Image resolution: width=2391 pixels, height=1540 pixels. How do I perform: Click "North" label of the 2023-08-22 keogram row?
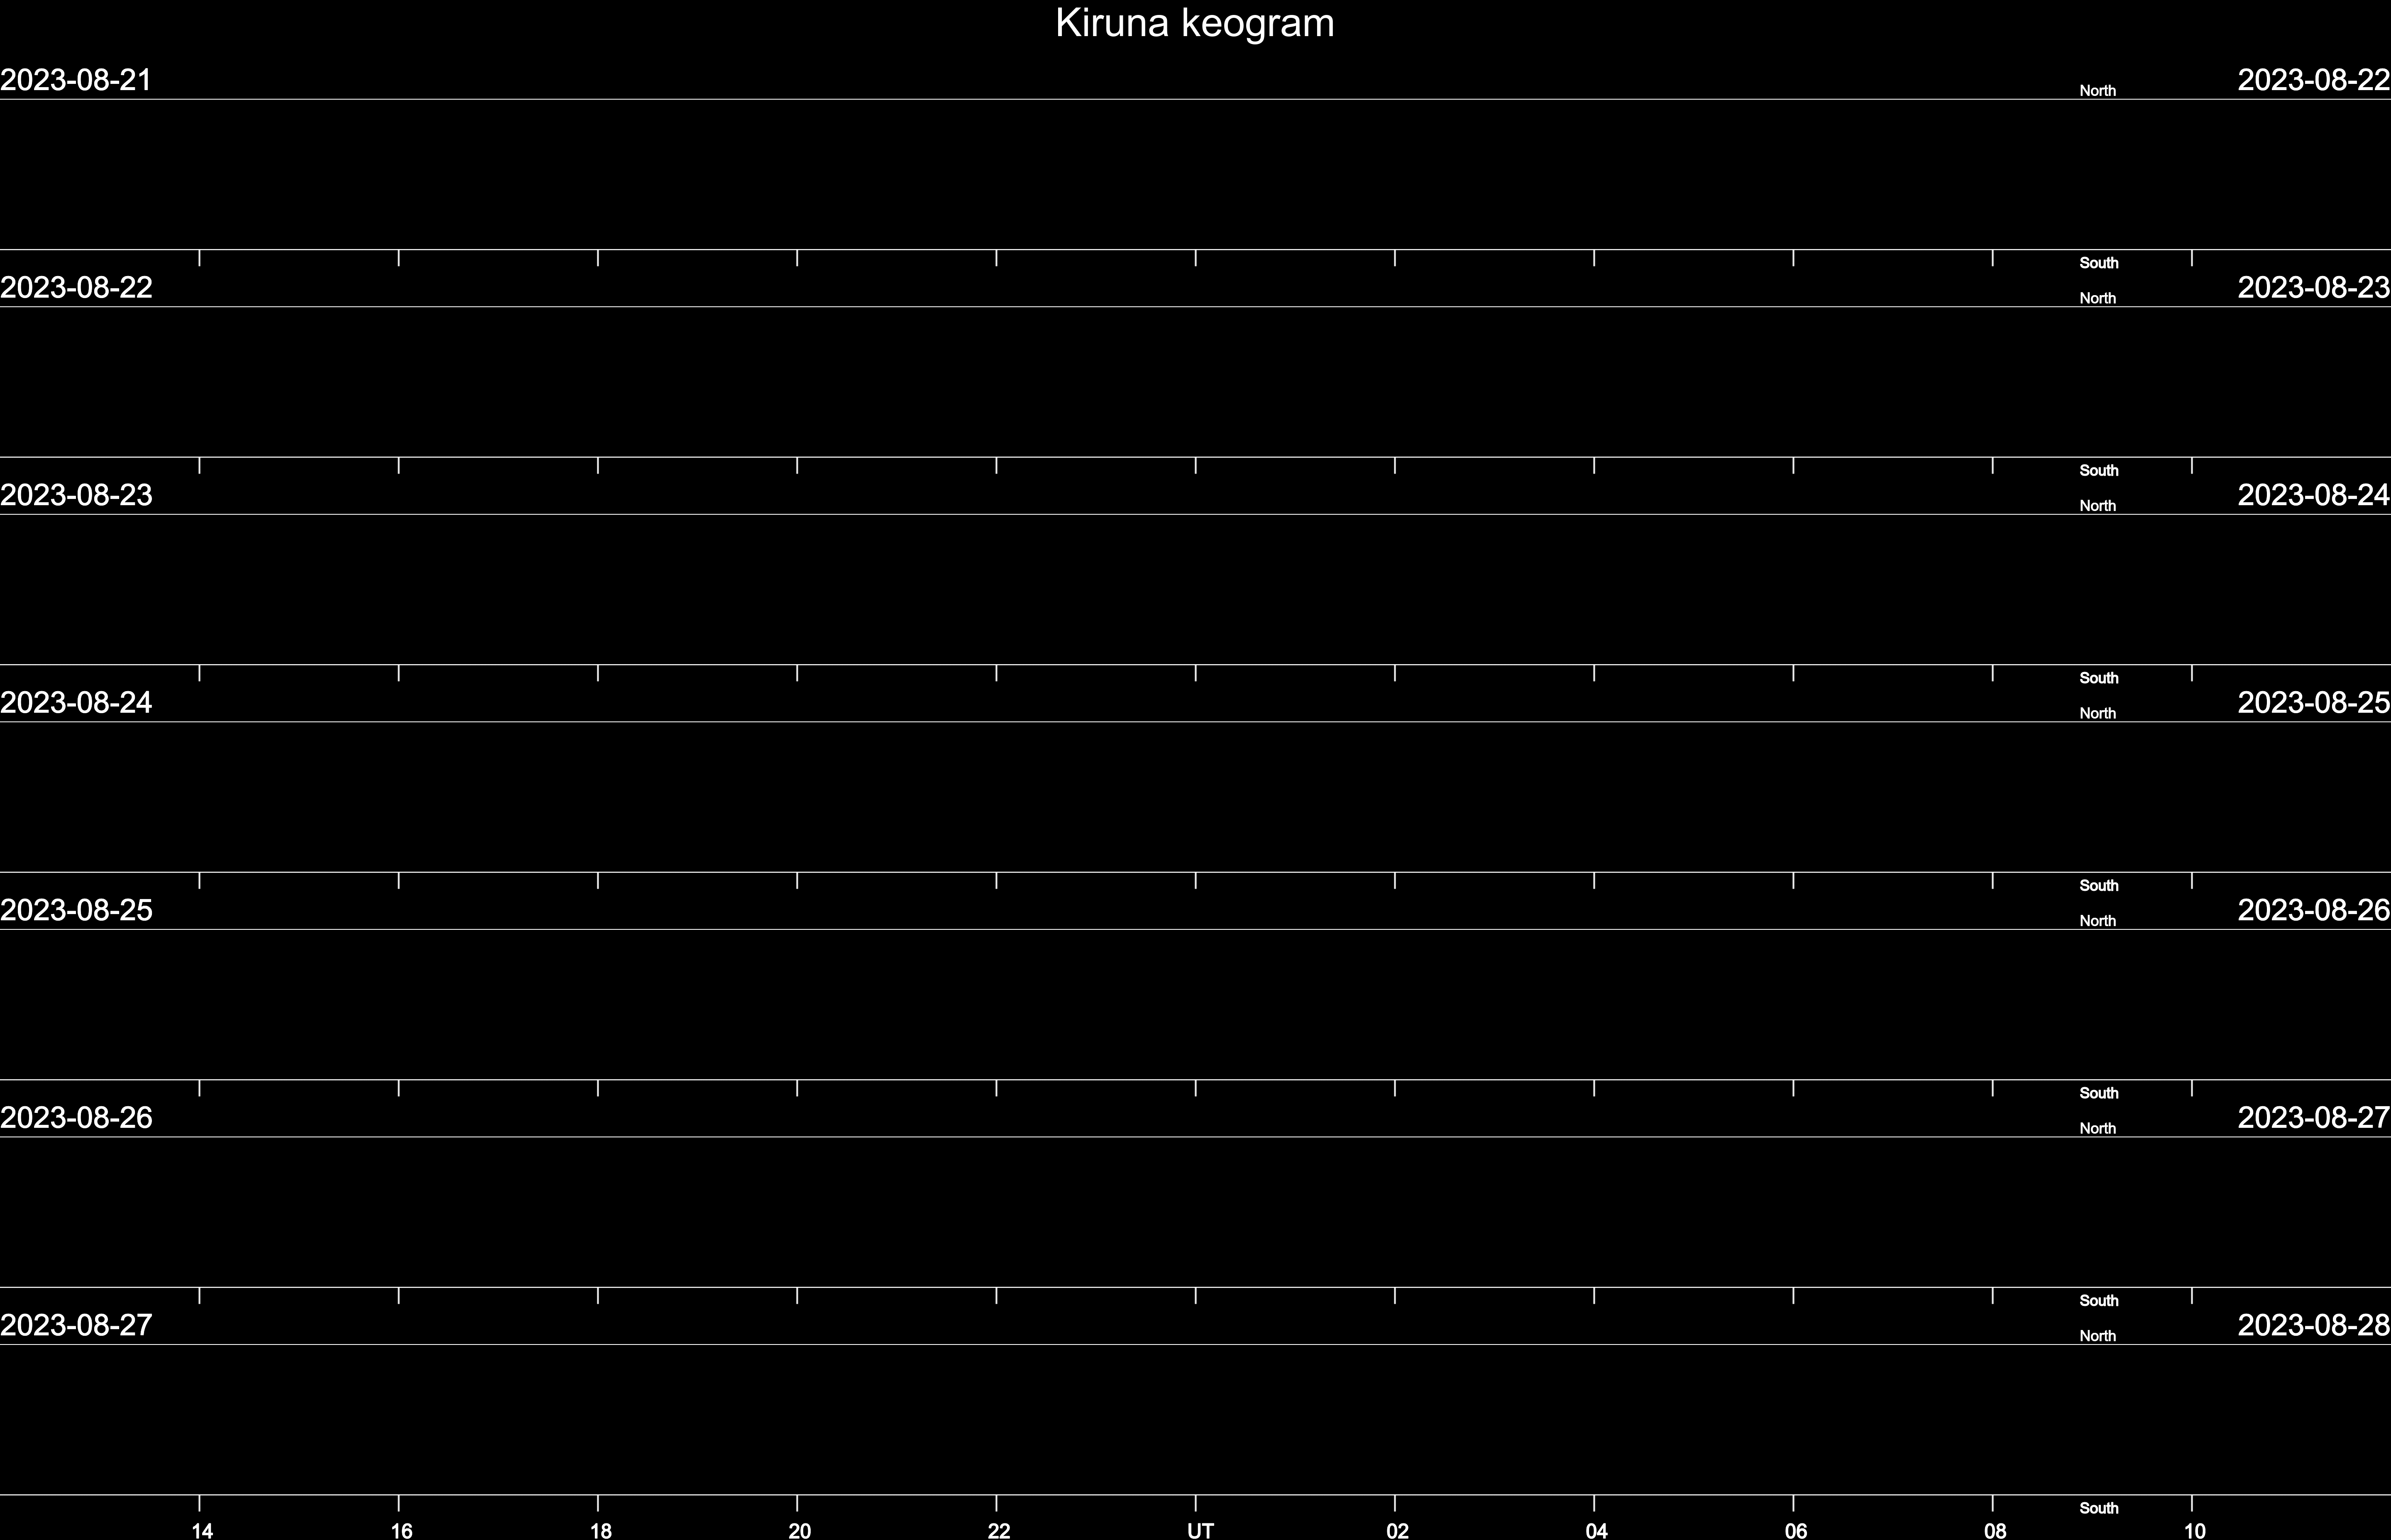[2098, 298]
